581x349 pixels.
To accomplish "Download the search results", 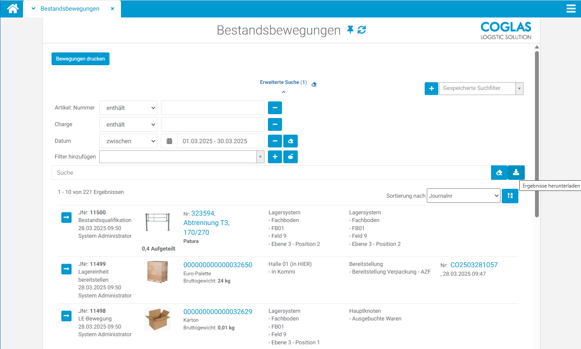I will [516, 173].
